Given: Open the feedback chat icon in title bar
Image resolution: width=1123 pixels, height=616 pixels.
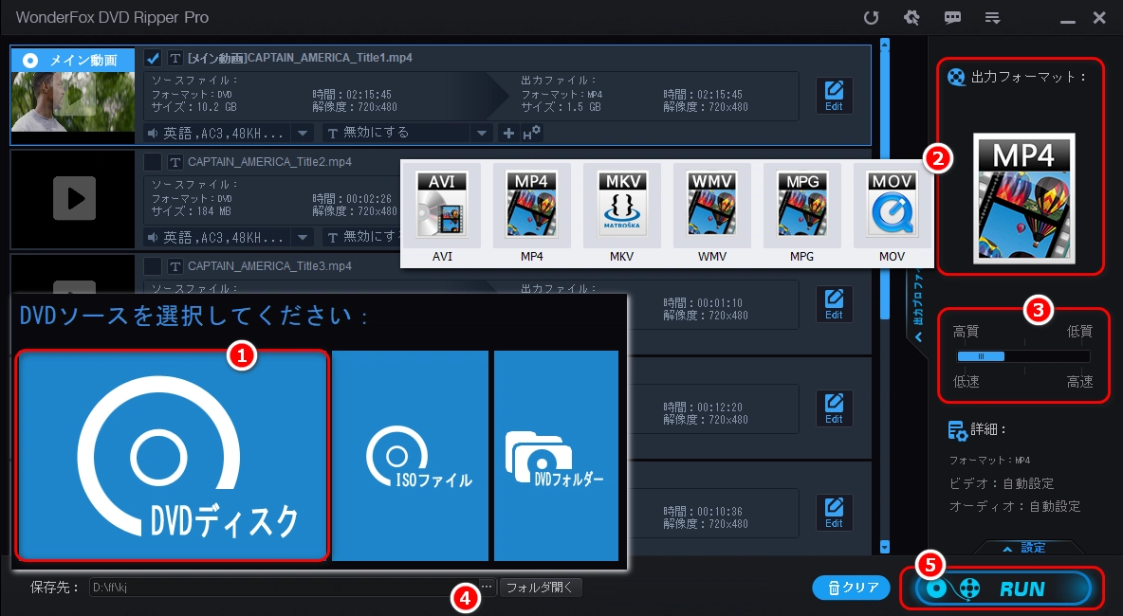Looking at the screenshot, I should 952,18.
